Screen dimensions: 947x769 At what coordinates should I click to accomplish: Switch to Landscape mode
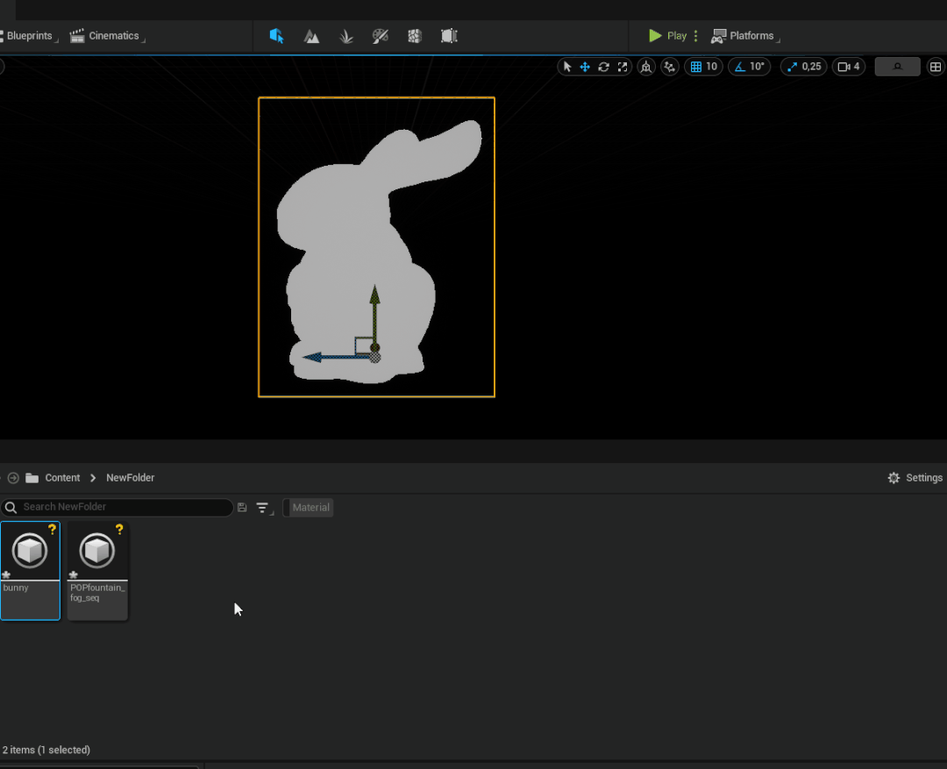click(x=311, y=36)
